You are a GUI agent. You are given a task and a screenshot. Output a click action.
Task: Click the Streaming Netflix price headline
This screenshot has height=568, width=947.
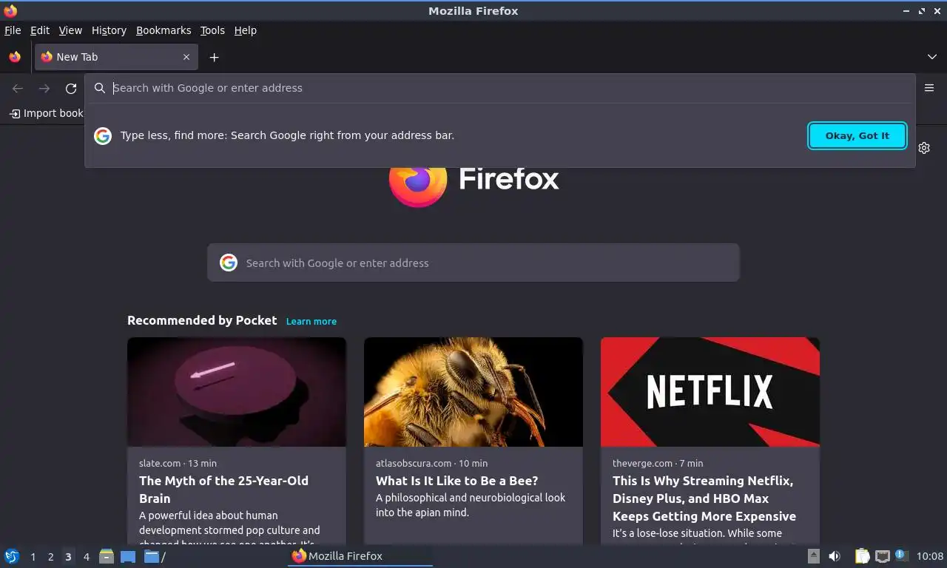pyautogui.click(x=704, y=498)
